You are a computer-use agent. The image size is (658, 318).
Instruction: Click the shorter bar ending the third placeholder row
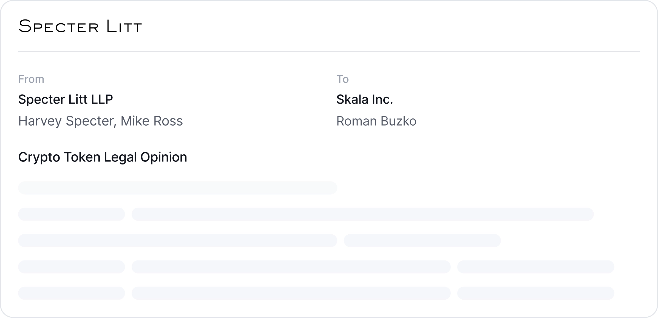(x=422, y=240)
